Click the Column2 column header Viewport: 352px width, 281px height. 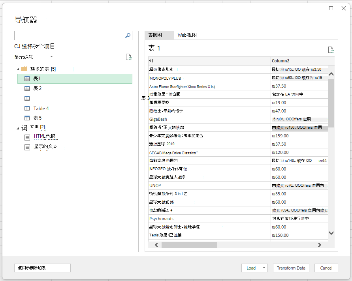tap(302, 61)
